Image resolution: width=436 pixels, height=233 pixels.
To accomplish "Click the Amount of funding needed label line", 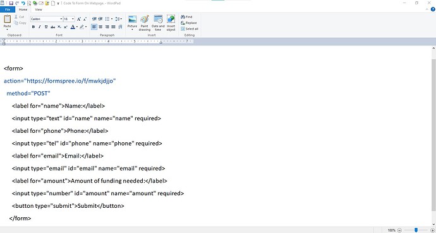I will coord(90,181).
